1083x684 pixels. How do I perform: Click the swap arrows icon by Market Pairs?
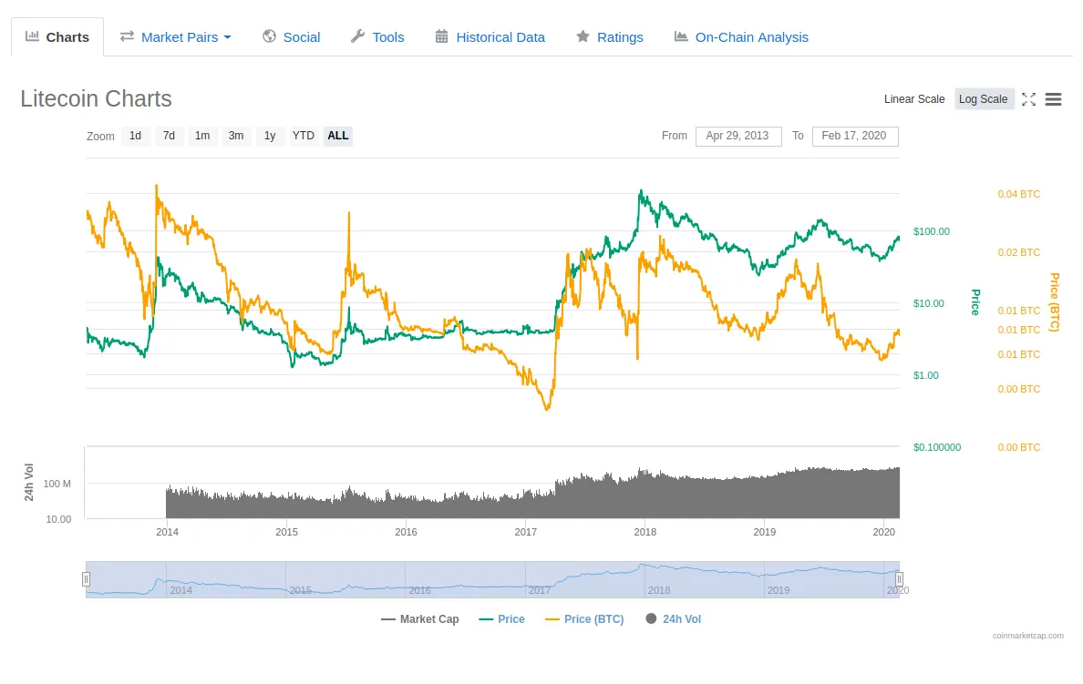[x=127, y=36]
